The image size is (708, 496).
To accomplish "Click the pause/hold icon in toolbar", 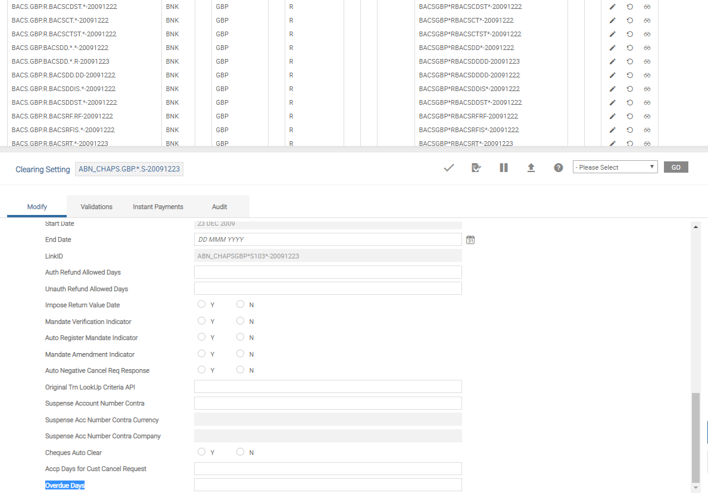I will (x=504, y=168).
